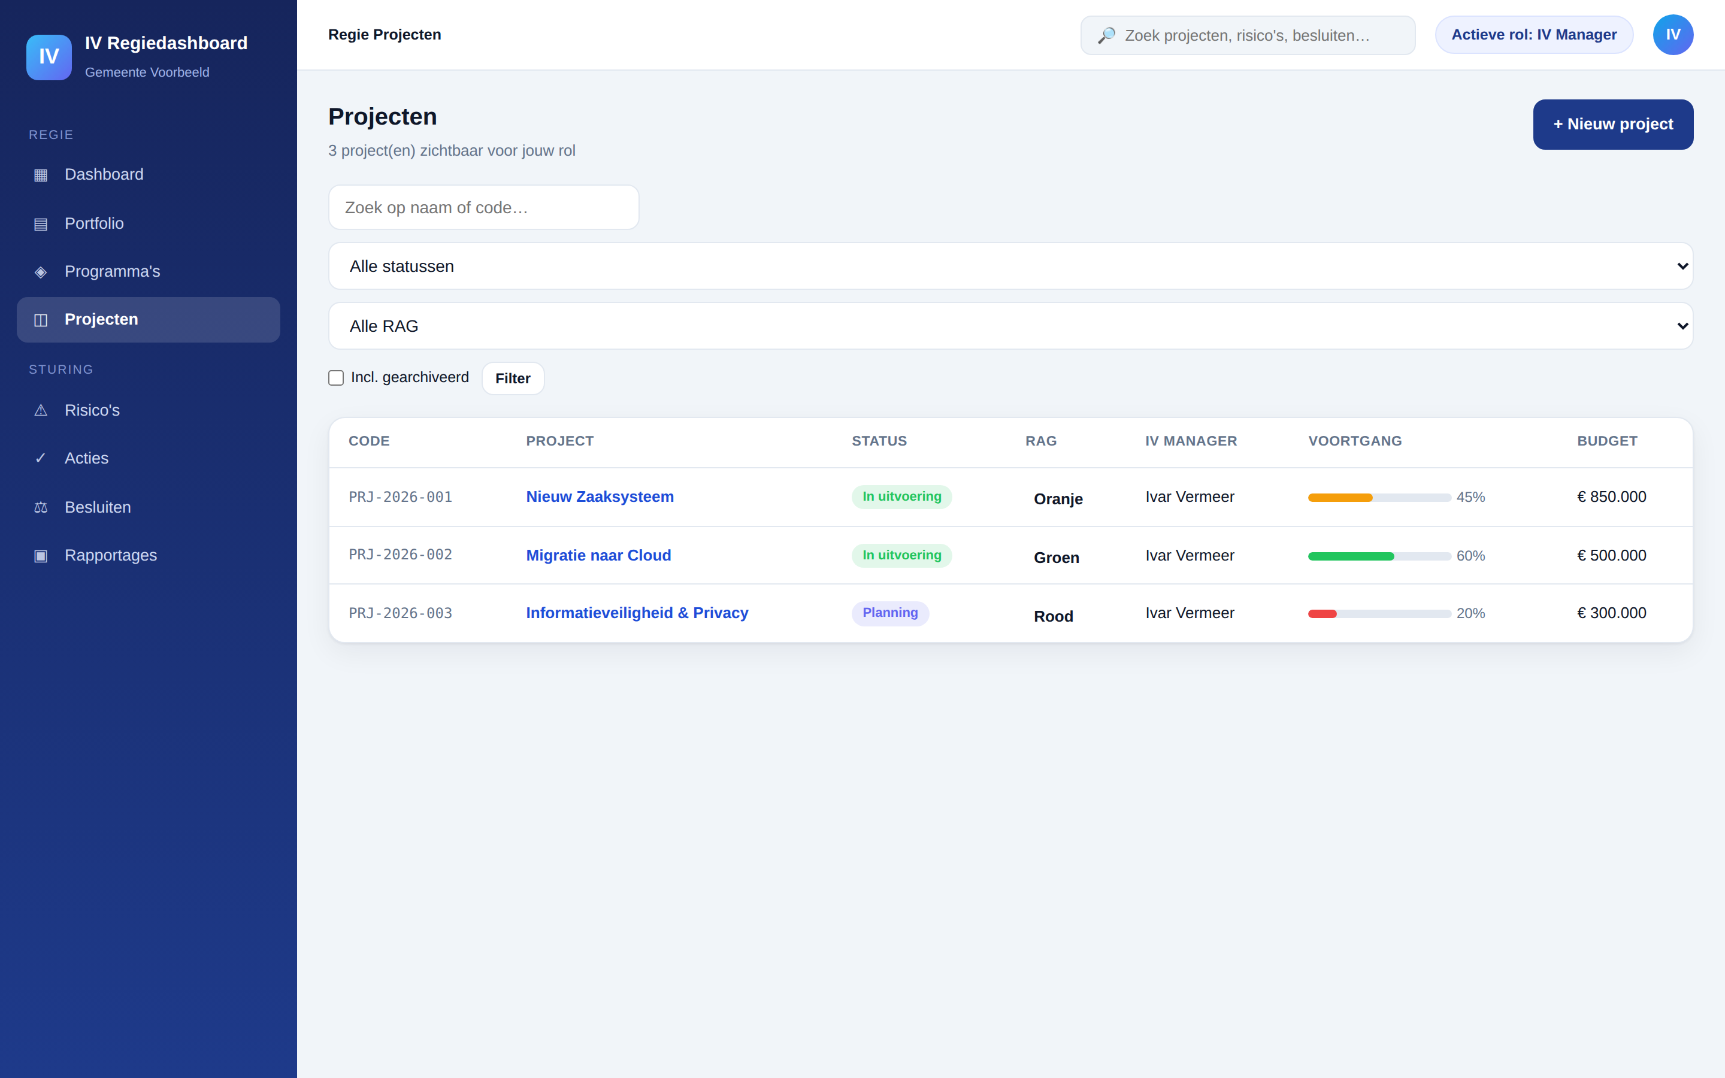This screenshot has height=1078, width=1725.
Task: Click the Nieuw project button
Action: coord(1613,124)
